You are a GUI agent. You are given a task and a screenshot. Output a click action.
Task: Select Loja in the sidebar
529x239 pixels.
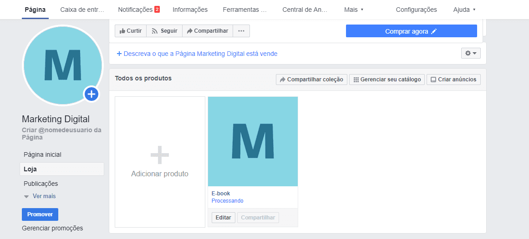62,169
